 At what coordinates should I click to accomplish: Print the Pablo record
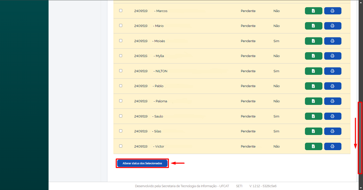[x=333, y=86]
